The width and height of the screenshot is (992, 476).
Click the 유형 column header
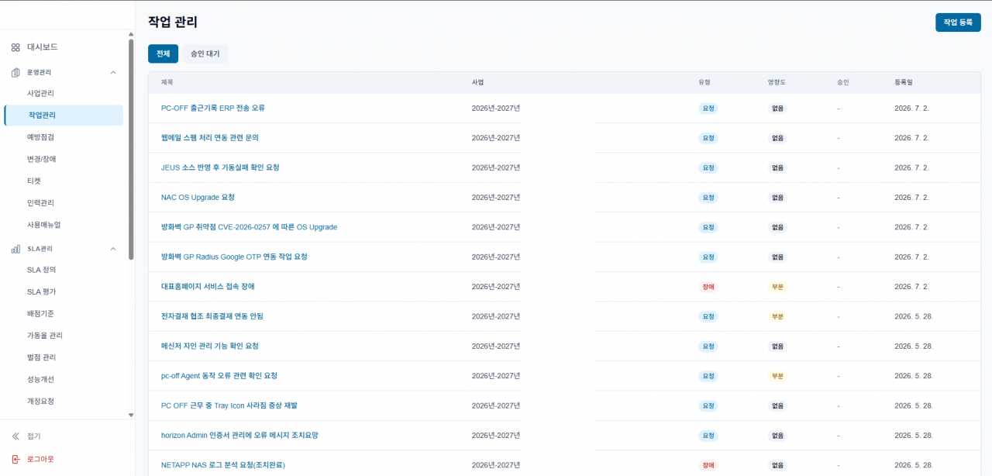point(704,82)
